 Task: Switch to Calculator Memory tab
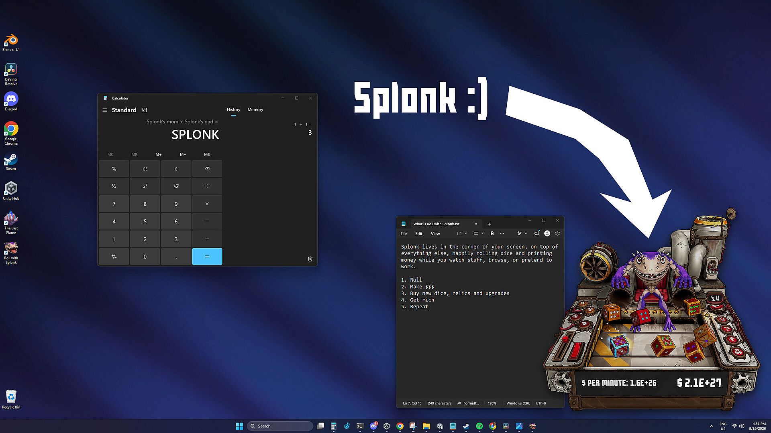pyautogui.click(x=255, y=110)
